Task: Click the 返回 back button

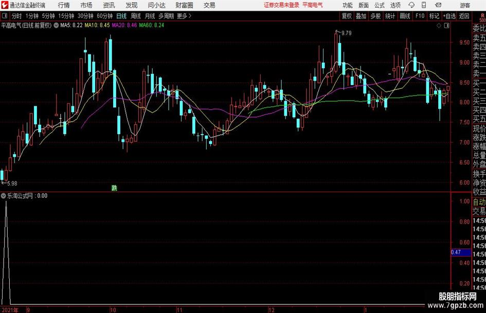Action: (464, 16)
